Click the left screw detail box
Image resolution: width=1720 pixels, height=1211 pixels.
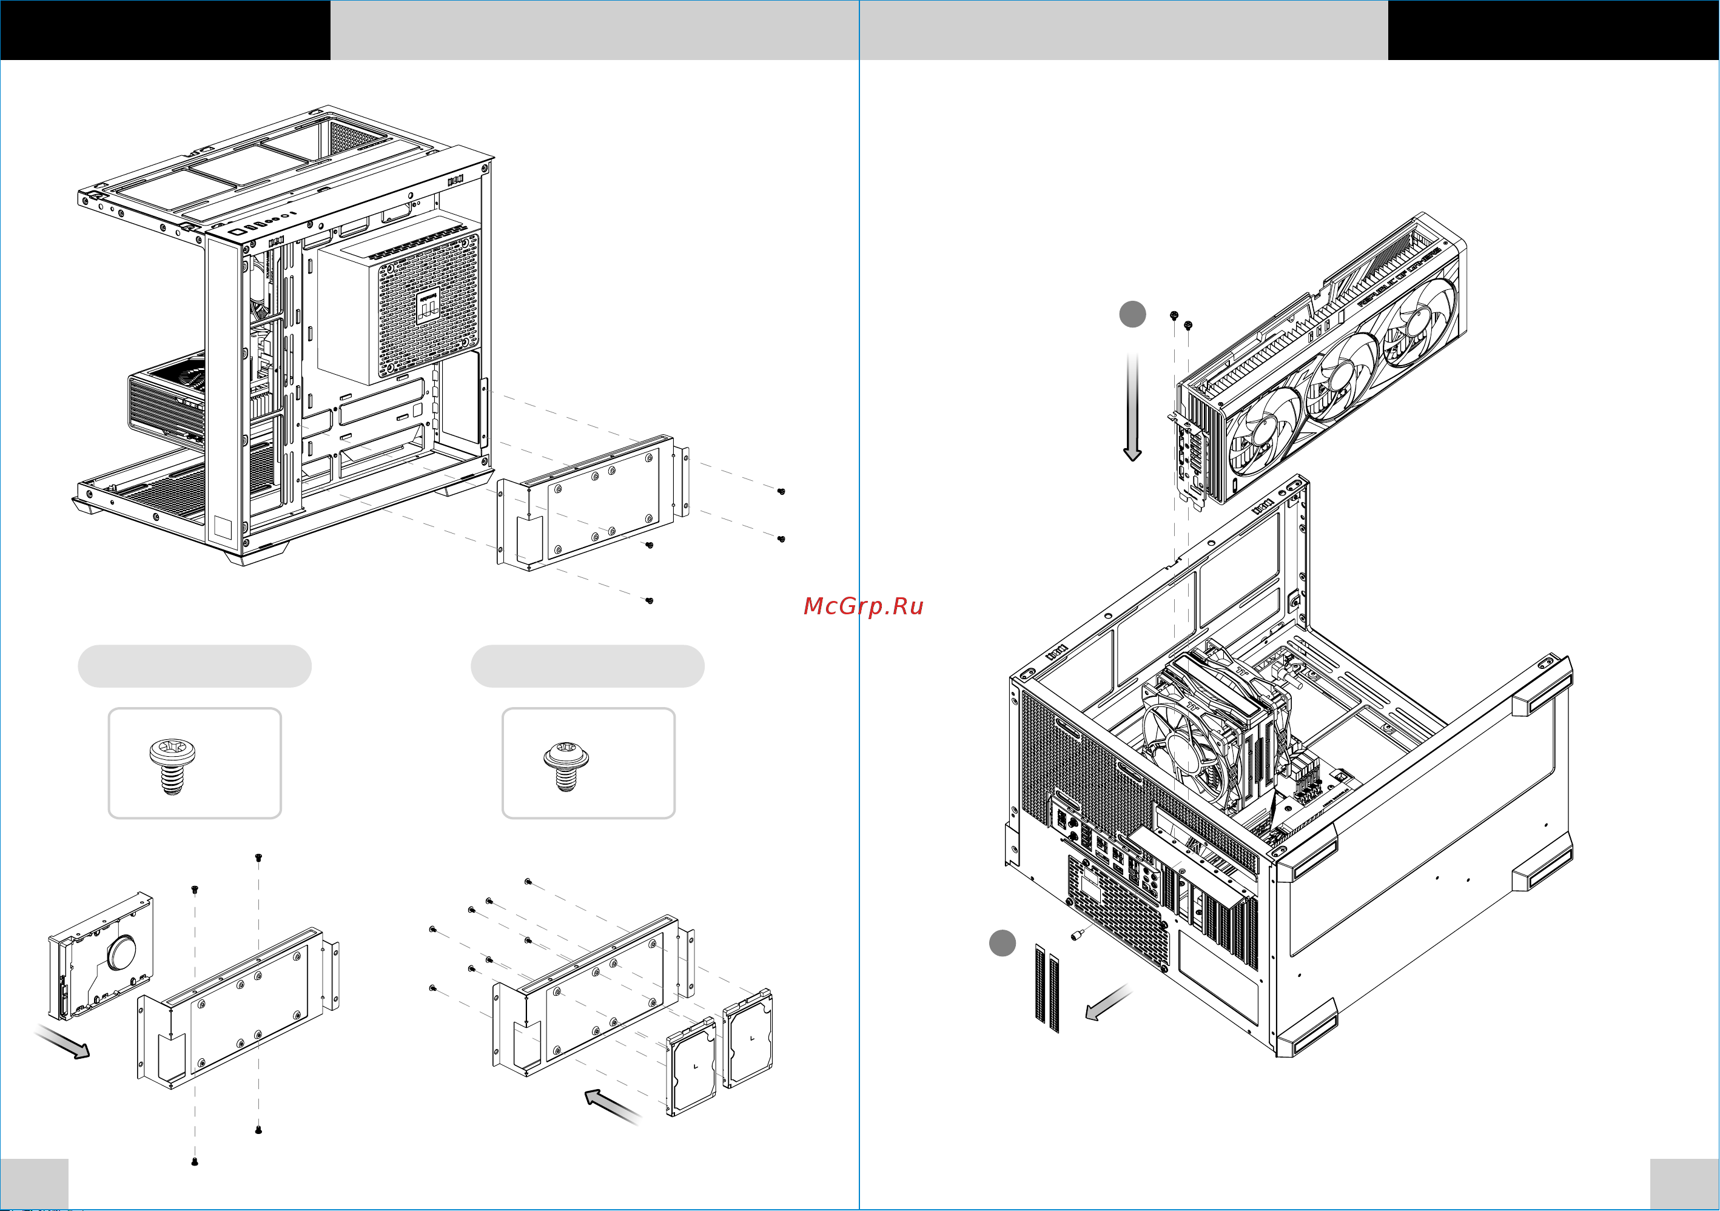(x=195, y=763)
